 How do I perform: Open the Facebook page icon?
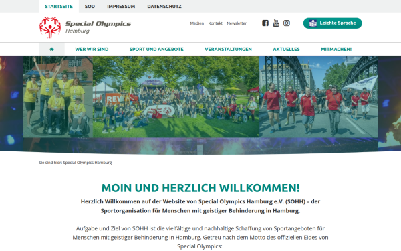265,23
